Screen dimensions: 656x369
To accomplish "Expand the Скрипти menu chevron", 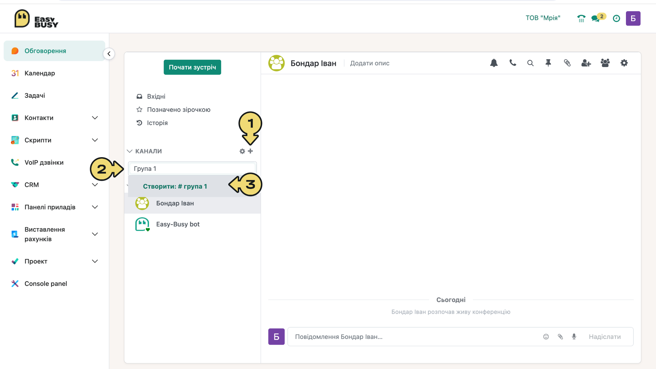I will point(95,140).
